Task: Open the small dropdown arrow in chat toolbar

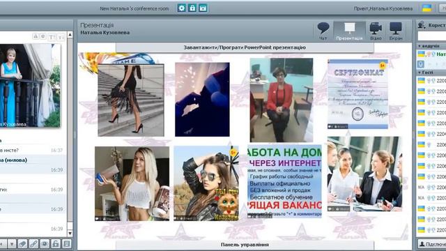Action: 12,244
